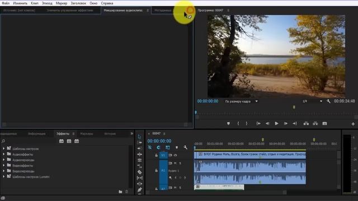
Task: Add marker in the Program monitor
Action: 228,123
